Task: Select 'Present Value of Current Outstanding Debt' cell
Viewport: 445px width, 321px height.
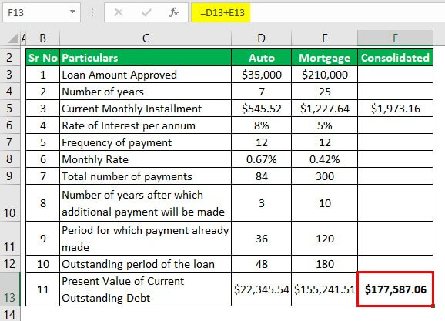Action: [146, 289]
